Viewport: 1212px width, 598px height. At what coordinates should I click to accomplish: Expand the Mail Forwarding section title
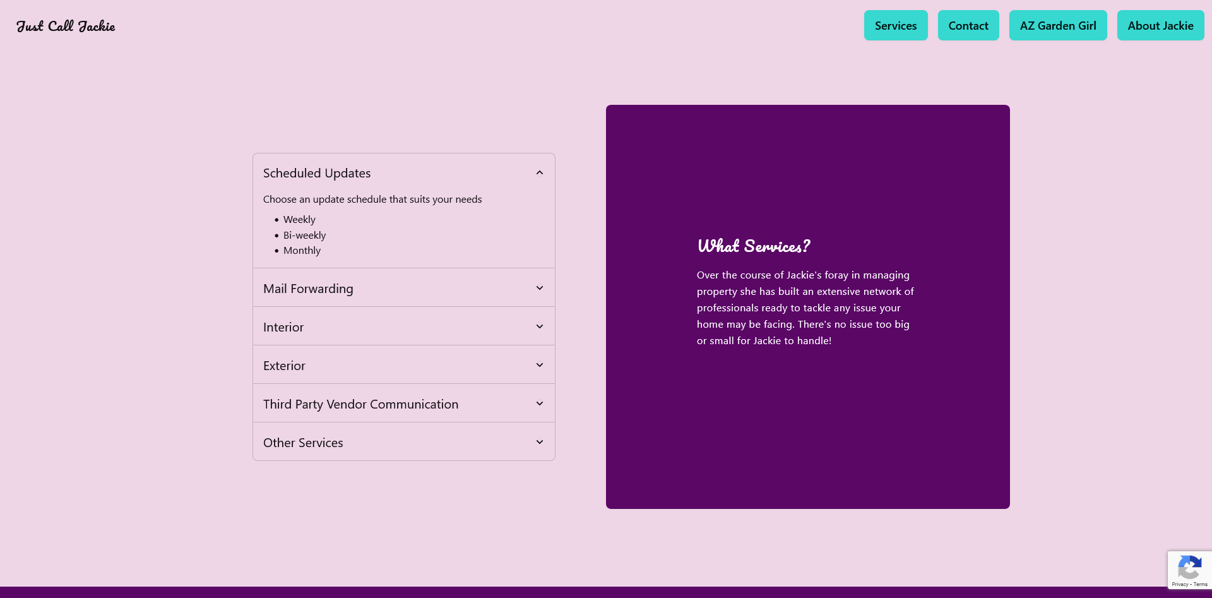click(x=308, y=289)
